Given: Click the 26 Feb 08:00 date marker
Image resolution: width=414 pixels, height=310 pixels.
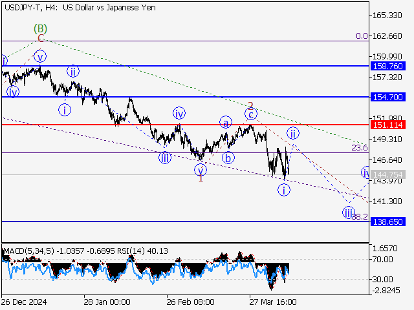Looking at the screenshot, I should pyautogui.click(x=190, y=302).
